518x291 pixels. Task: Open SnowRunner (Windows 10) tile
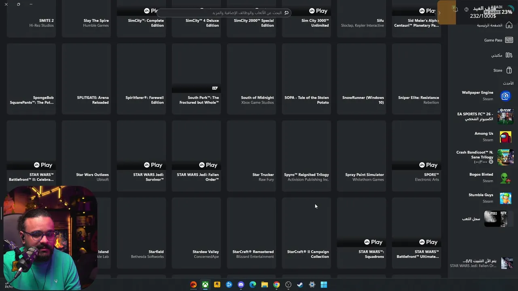361,79
